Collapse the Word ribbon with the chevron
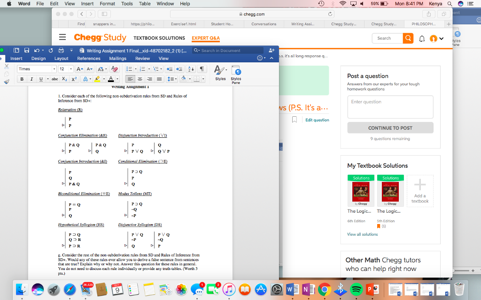 [x=272, y=58]
